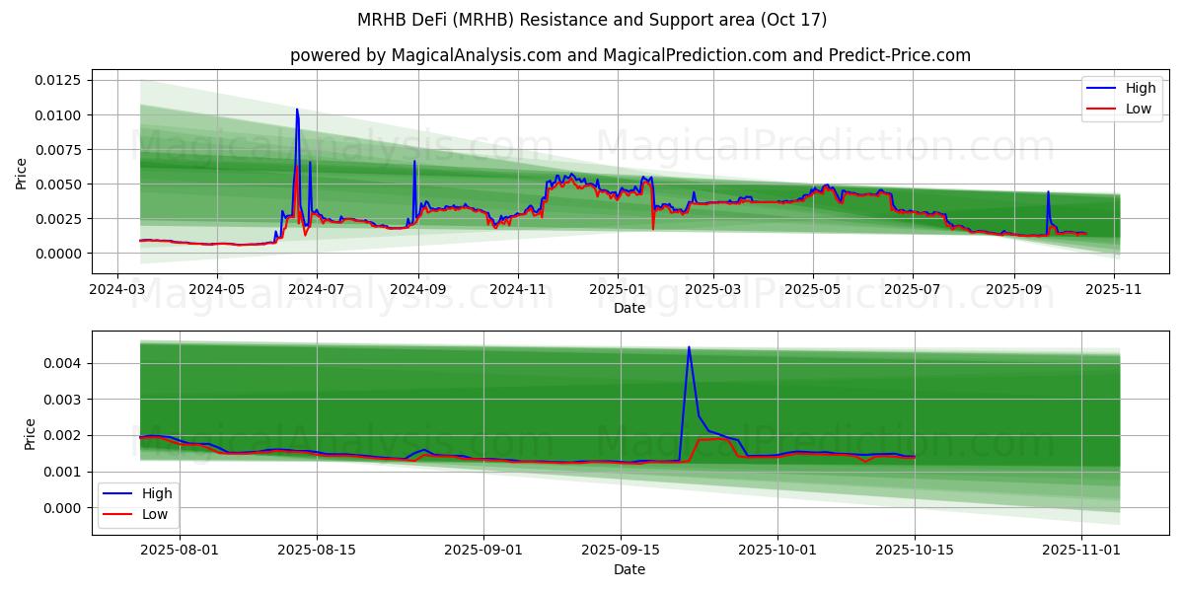Viewport: 1184px width, 592px height.
Task: Click the 0.0125 price tick label
Action: coord(60,80)
